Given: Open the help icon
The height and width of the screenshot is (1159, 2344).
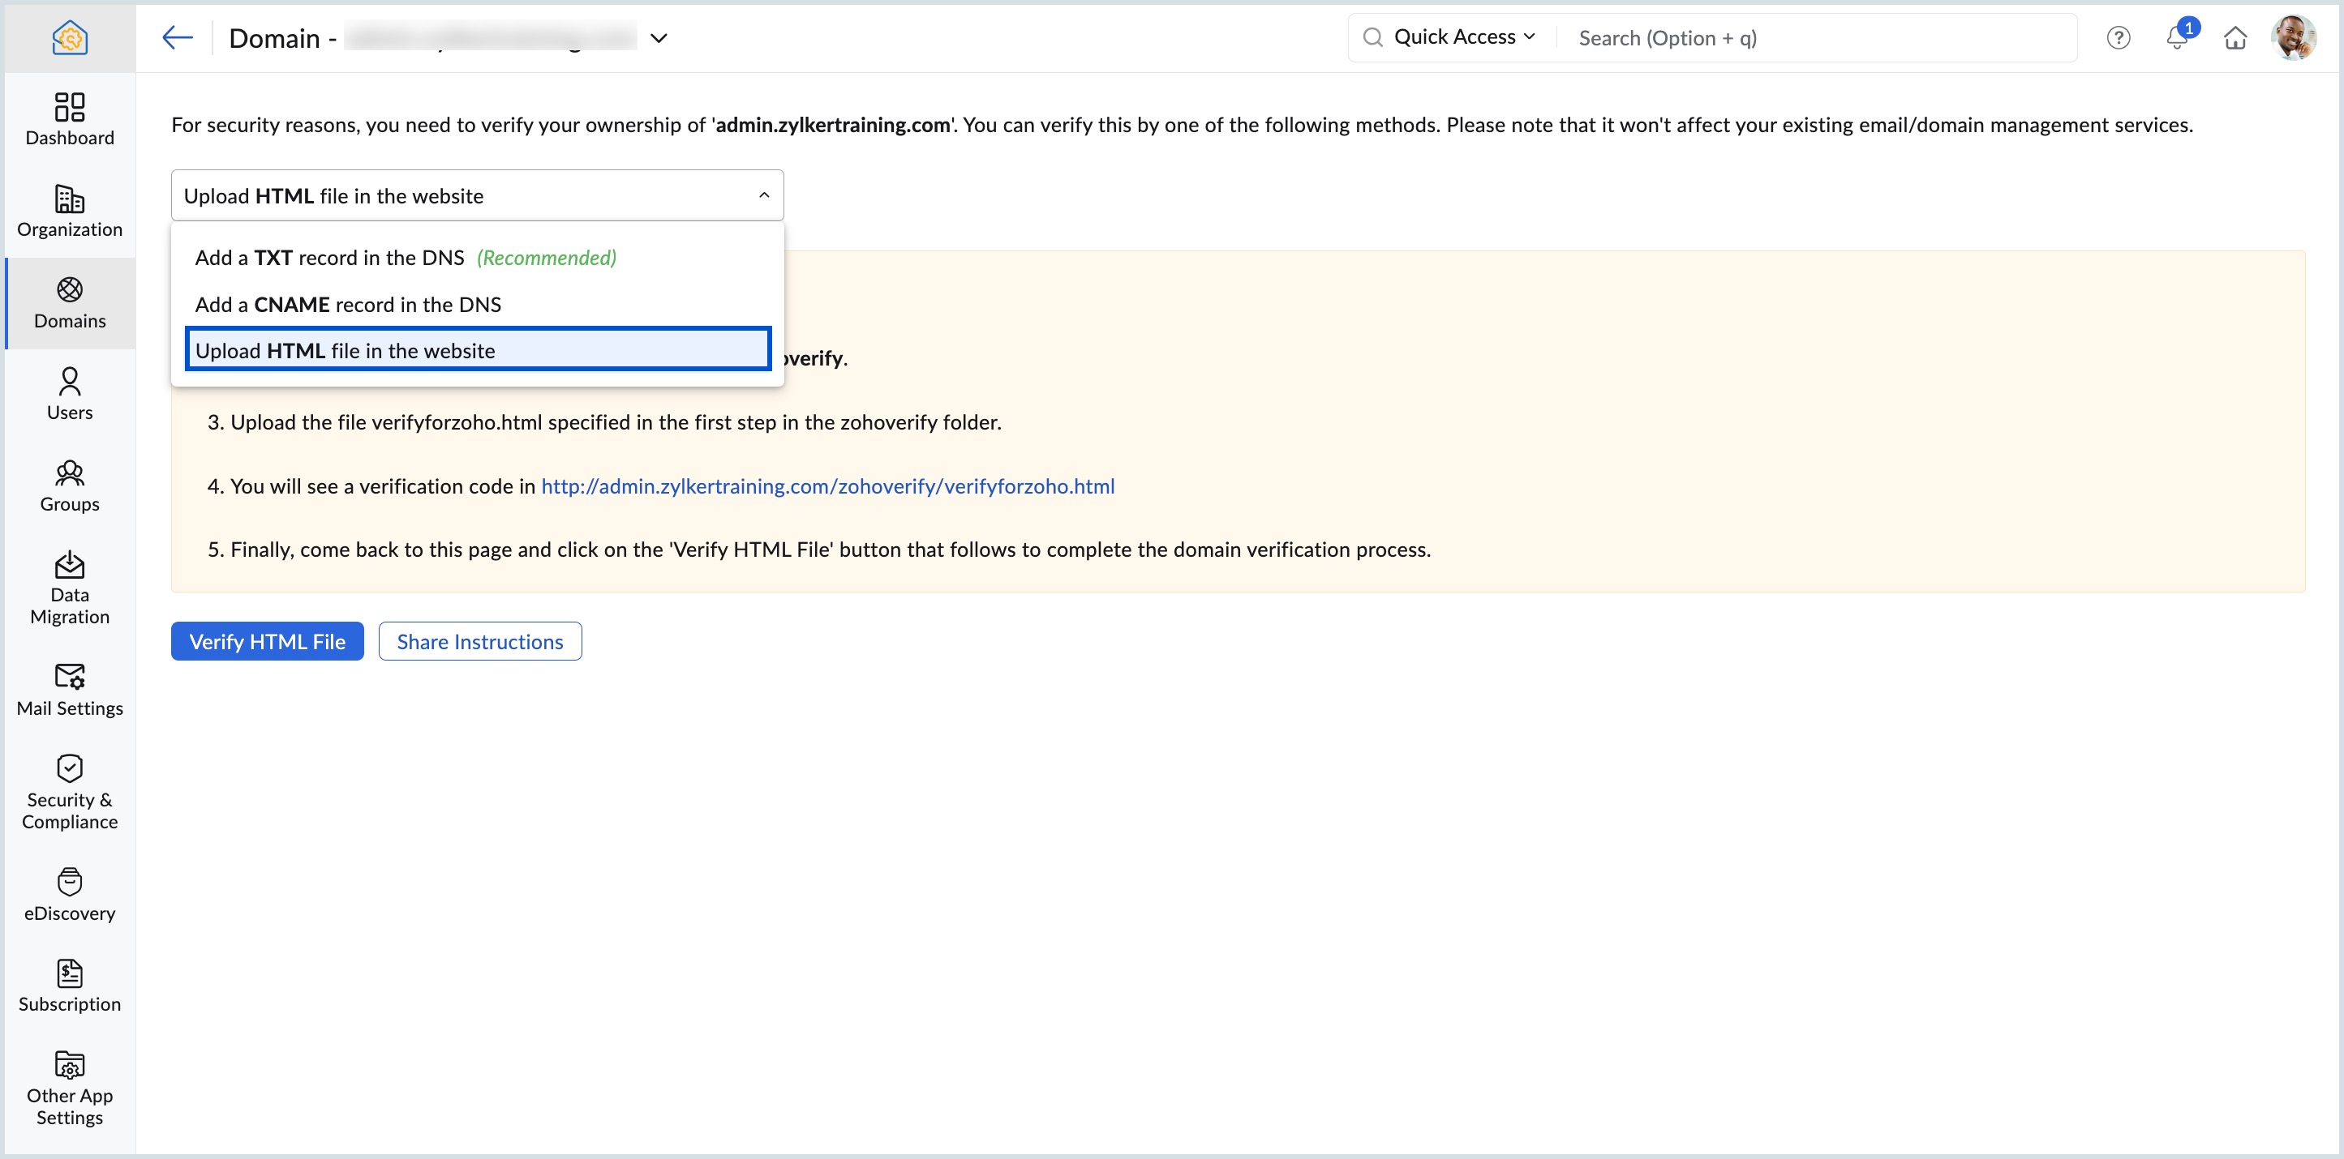Looking at the screenshot, I should pos(2119,37).
